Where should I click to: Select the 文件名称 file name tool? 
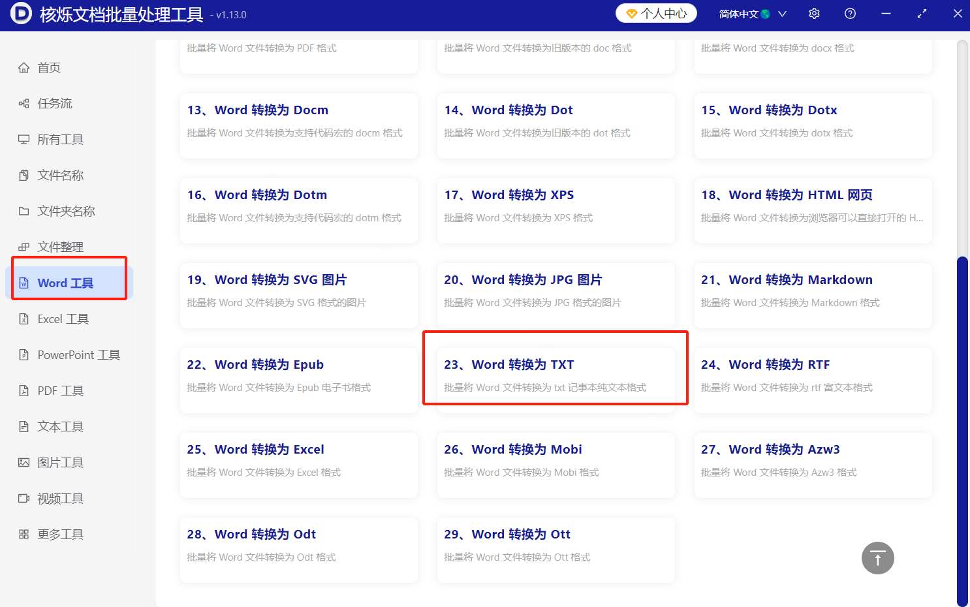tap(59, 175)
